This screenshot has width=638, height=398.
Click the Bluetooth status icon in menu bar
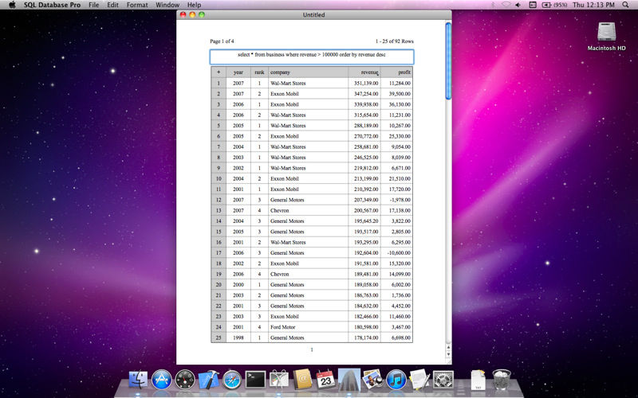(x=493, y=5)
